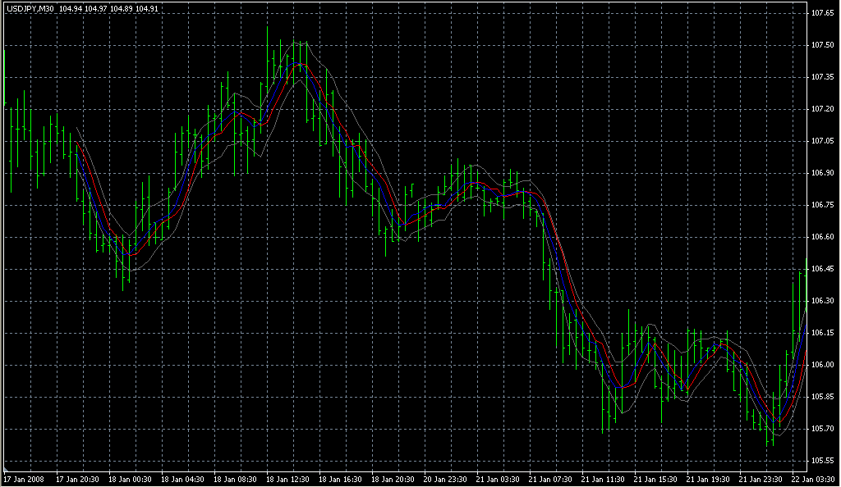Click the 22 Jan 03:30 time marker

click(813, 479)
